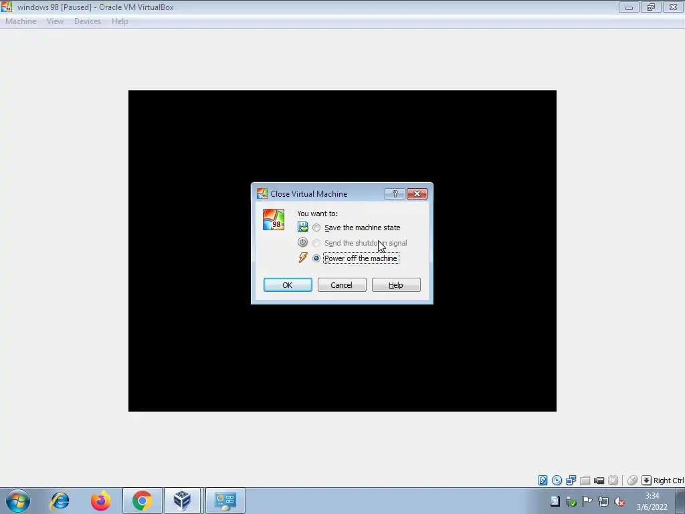The image size is (685, 514).
Task: Click the first tray icon left of USB icon
Action: pos(555,501)
